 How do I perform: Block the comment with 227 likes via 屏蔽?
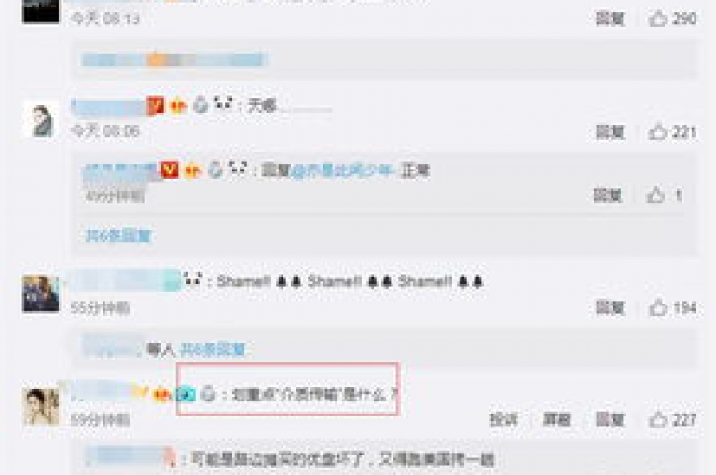[x=557, y=419]
